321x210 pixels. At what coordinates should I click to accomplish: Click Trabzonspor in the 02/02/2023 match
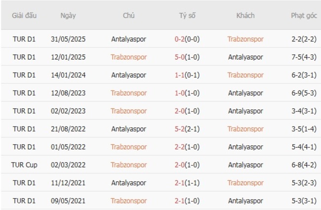click(x=128, y=111)
